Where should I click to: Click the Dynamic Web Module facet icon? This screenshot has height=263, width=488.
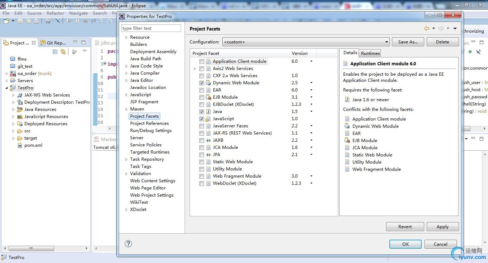[209, 83]
